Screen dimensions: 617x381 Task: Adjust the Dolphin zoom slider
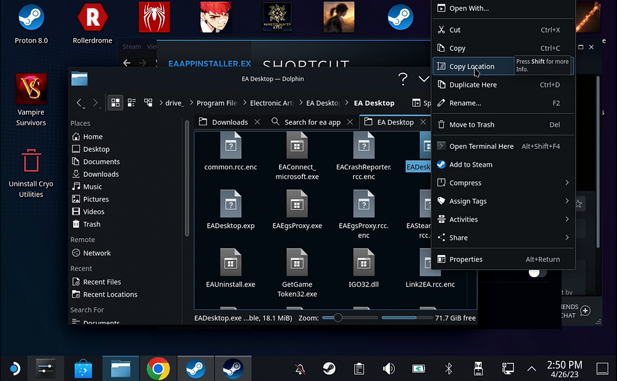click(x=349, y=317)
